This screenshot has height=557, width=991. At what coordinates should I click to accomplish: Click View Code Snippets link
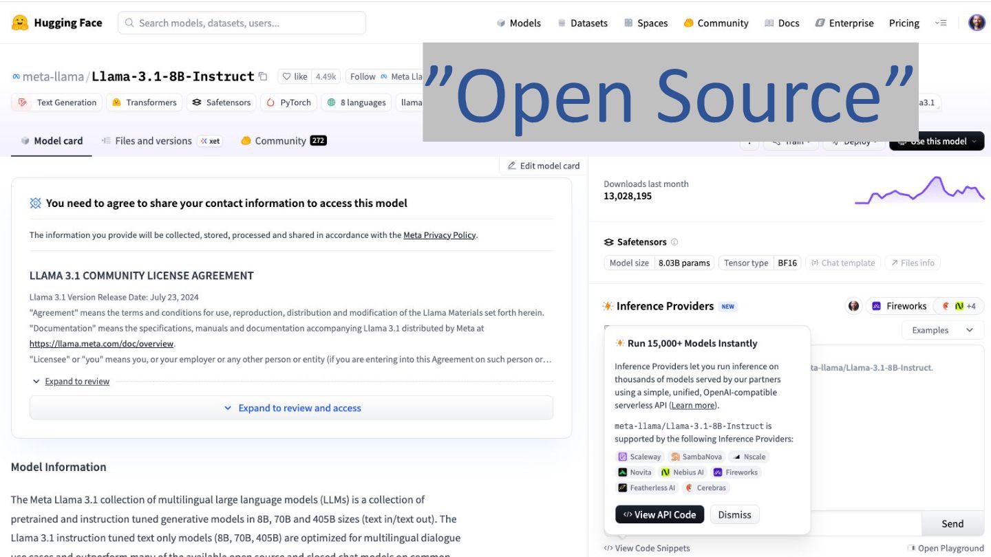point(646,548)
